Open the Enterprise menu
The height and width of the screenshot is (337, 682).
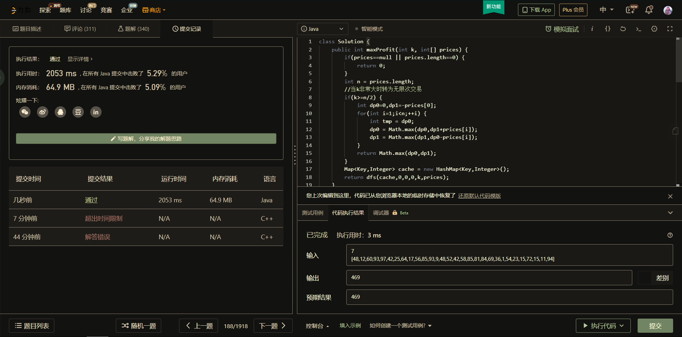pos(127,10)
